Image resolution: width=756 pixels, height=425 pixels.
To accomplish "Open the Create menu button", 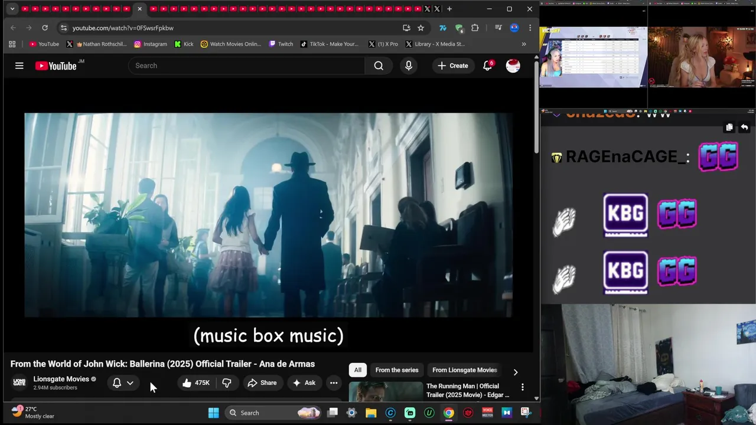I will pyautogui.click(x=453, y=66).
